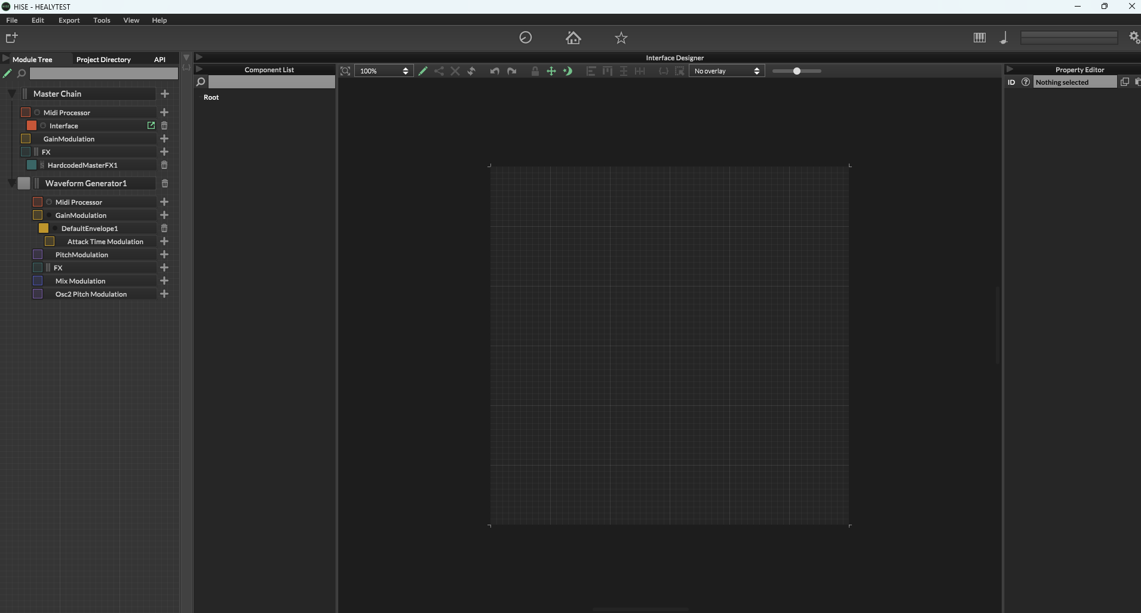
Task: Fold the left Module Tree panel triangle
Action: point(6,58)
